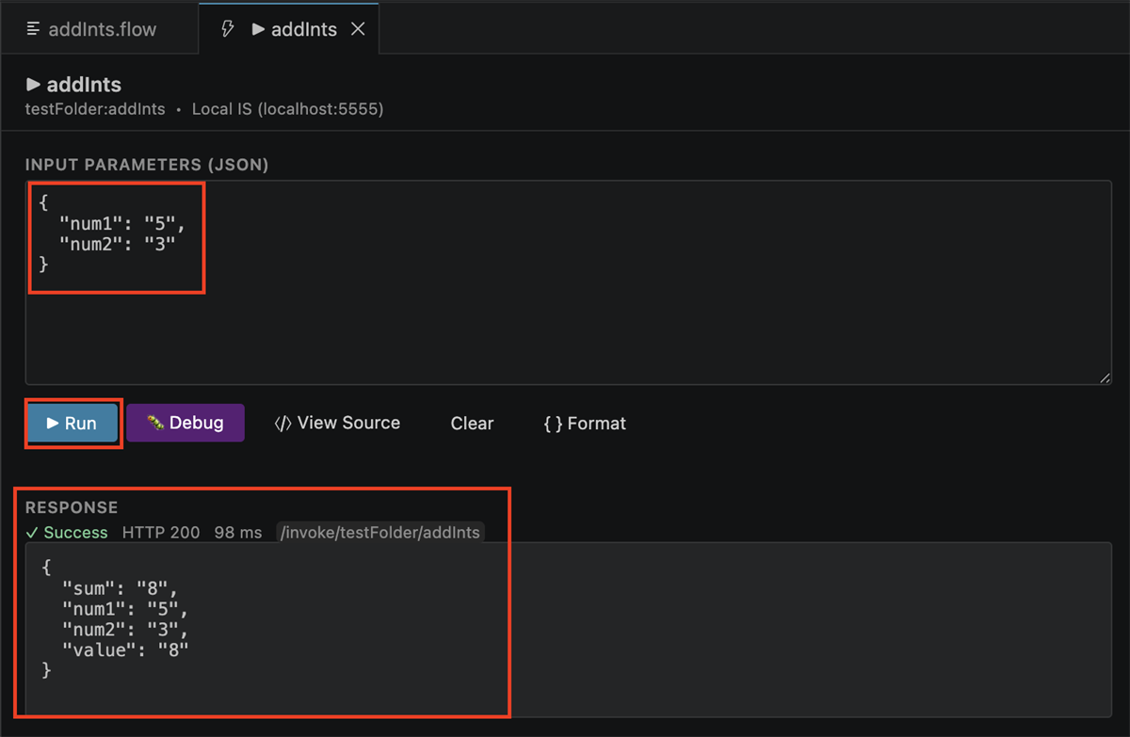The height and width of the screenshot is (737, 1130).
Task: Close the addInts run tab
Action: pyautogui.click(x=358, y=29)
